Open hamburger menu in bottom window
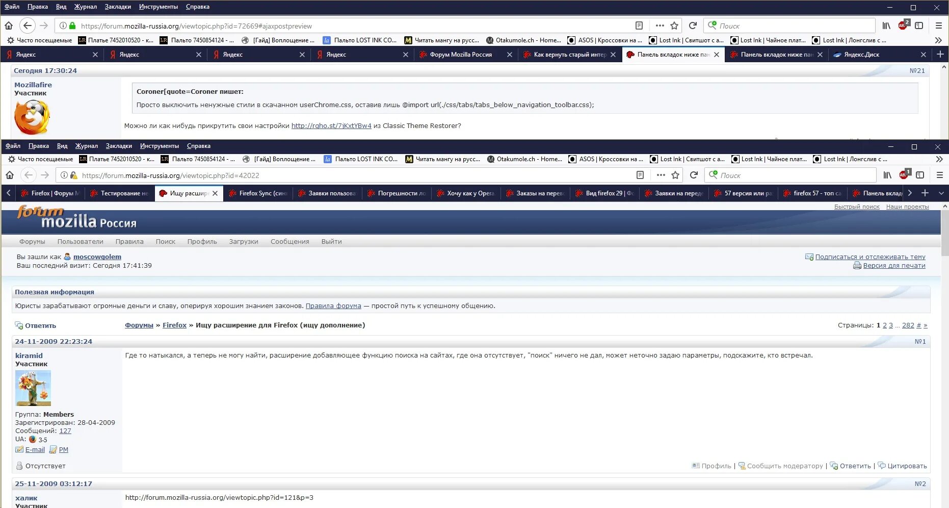Image resolution: width=949 pixels, height=508 pixels. (x=940, y=175)
